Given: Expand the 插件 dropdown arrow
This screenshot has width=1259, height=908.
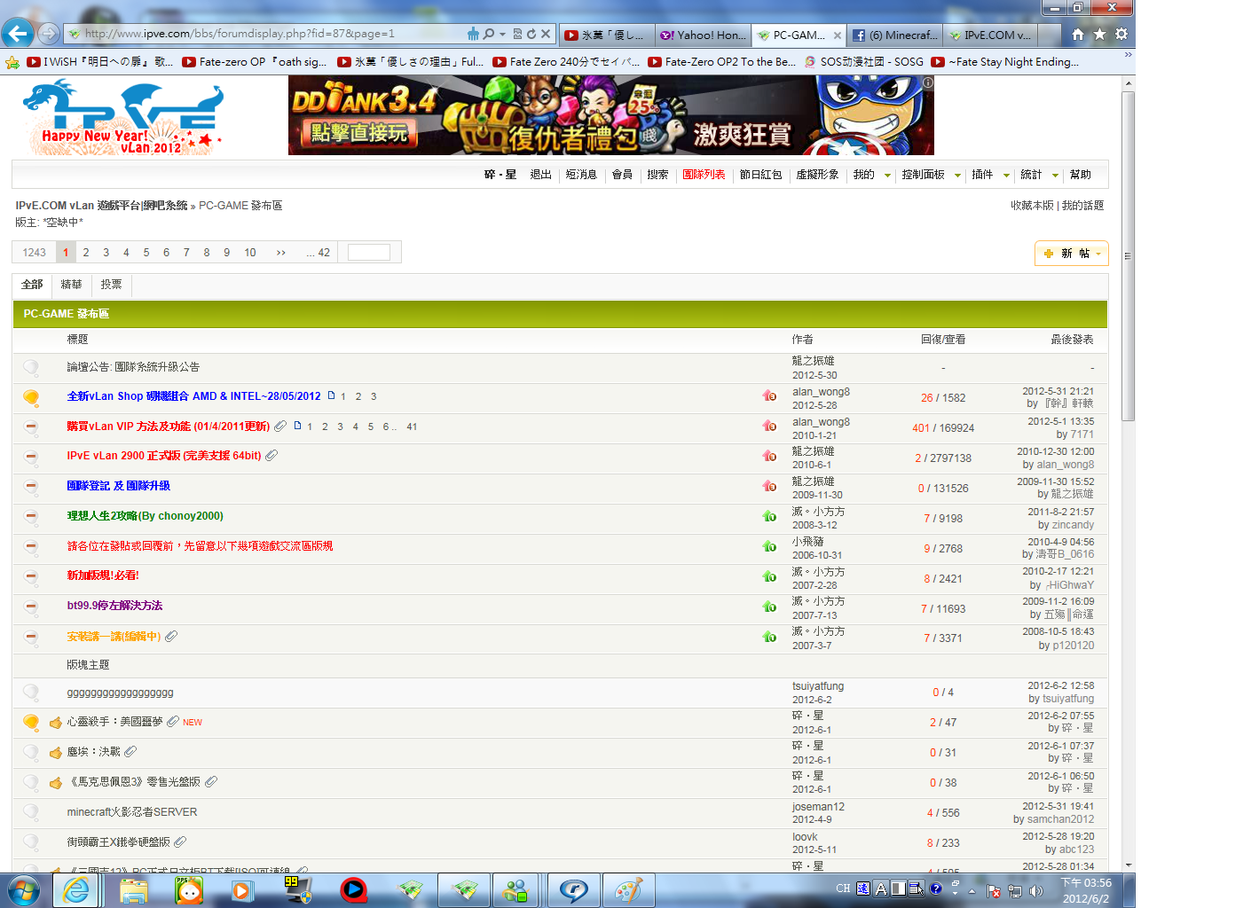Looking at the screenshot, I should pyautogui.click(x=1006, y=176).
